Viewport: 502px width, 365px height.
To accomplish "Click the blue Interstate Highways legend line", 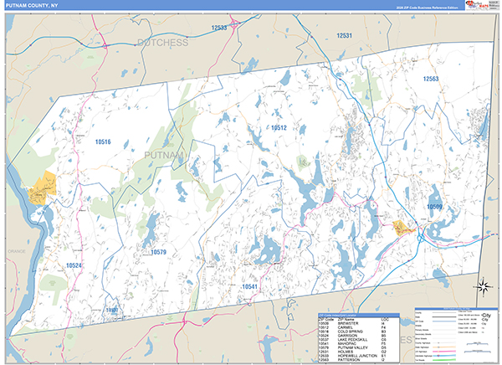I will (x=444, y=356).
